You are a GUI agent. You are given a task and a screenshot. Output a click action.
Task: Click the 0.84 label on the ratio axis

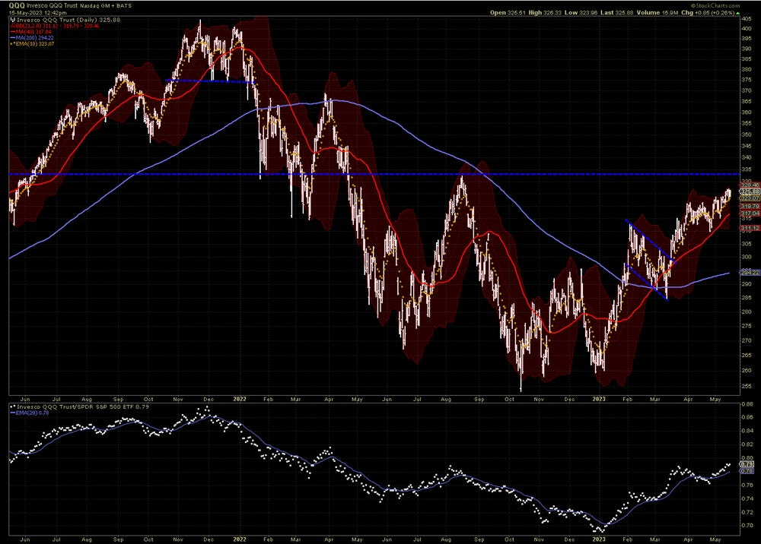747,431
